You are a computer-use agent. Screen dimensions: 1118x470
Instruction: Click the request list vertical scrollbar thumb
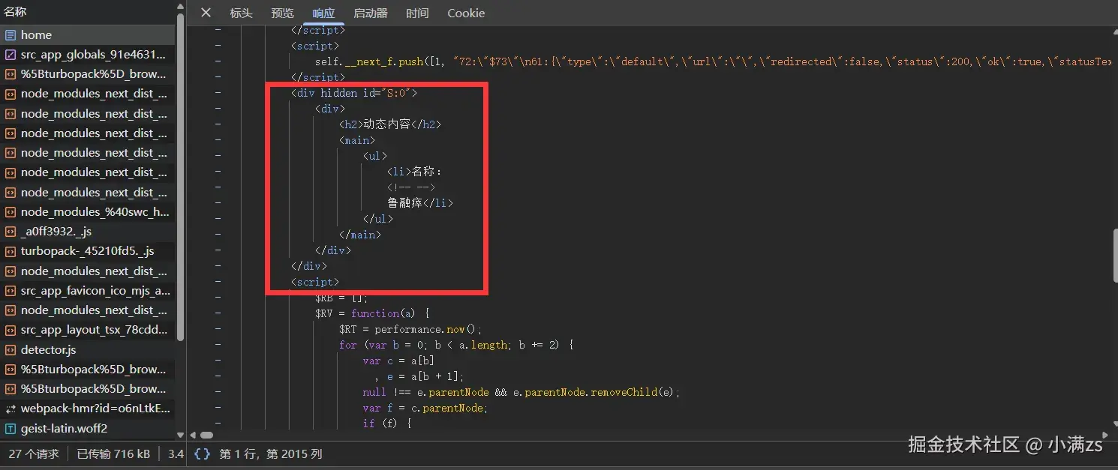(180, 176)
